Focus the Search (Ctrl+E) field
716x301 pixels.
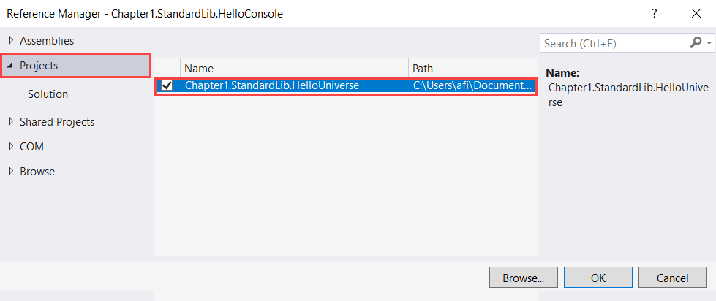click(614, 43)
